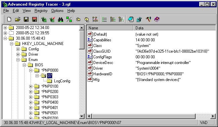Click the folder with up-arrow toolbar icon

click(78, 19)
